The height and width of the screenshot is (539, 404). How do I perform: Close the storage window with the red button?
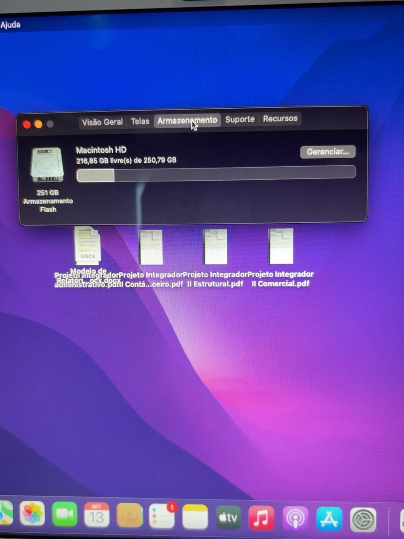[x=27, y=124]
